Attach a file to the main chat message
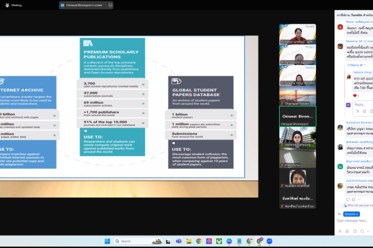Screen dimensions: 373x248 click(355, 231)
